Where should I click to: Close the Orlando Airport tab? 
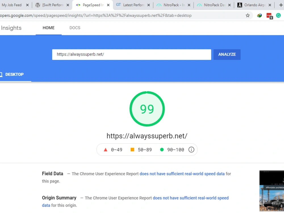click(x=270, y=5)
